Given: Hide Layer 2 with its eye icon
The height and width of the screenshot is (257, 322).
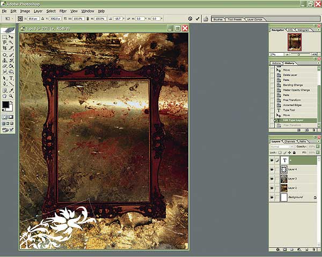Looking at the screenshot, I should click(272, 188).
